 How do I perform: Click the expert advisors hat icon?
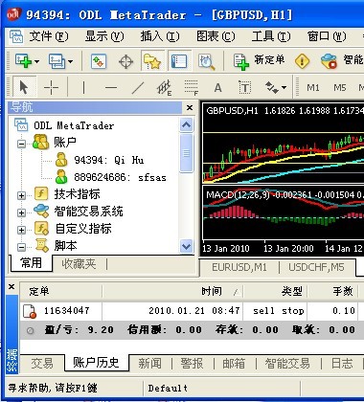[329, 61]
